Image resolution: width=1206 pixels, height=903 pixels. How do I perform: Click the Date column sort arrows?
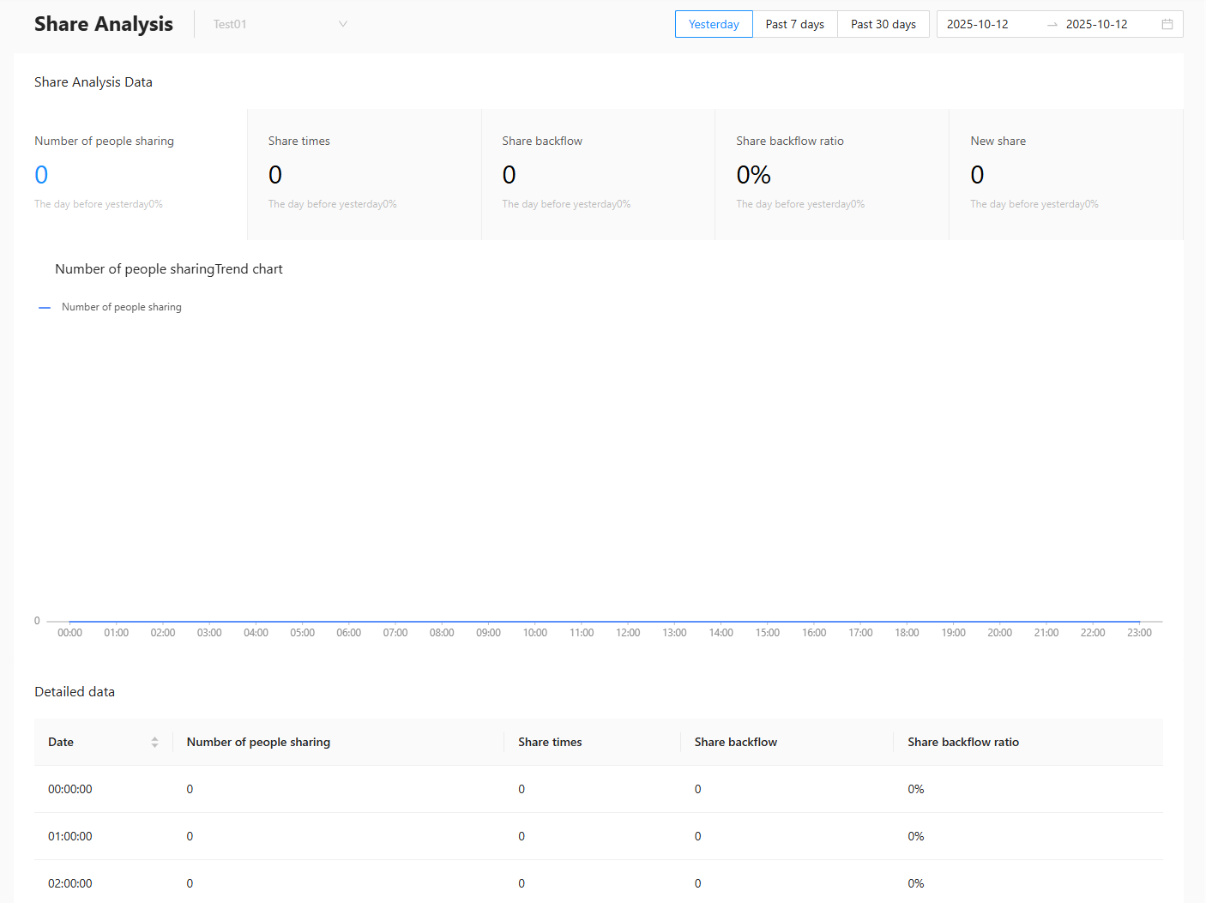[154, 743]
